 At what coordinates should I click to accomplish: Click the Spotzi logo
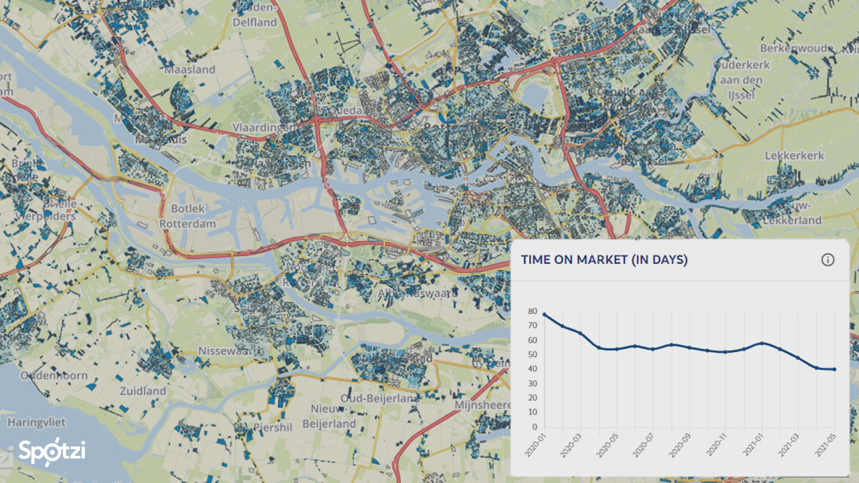pos(52,452)
